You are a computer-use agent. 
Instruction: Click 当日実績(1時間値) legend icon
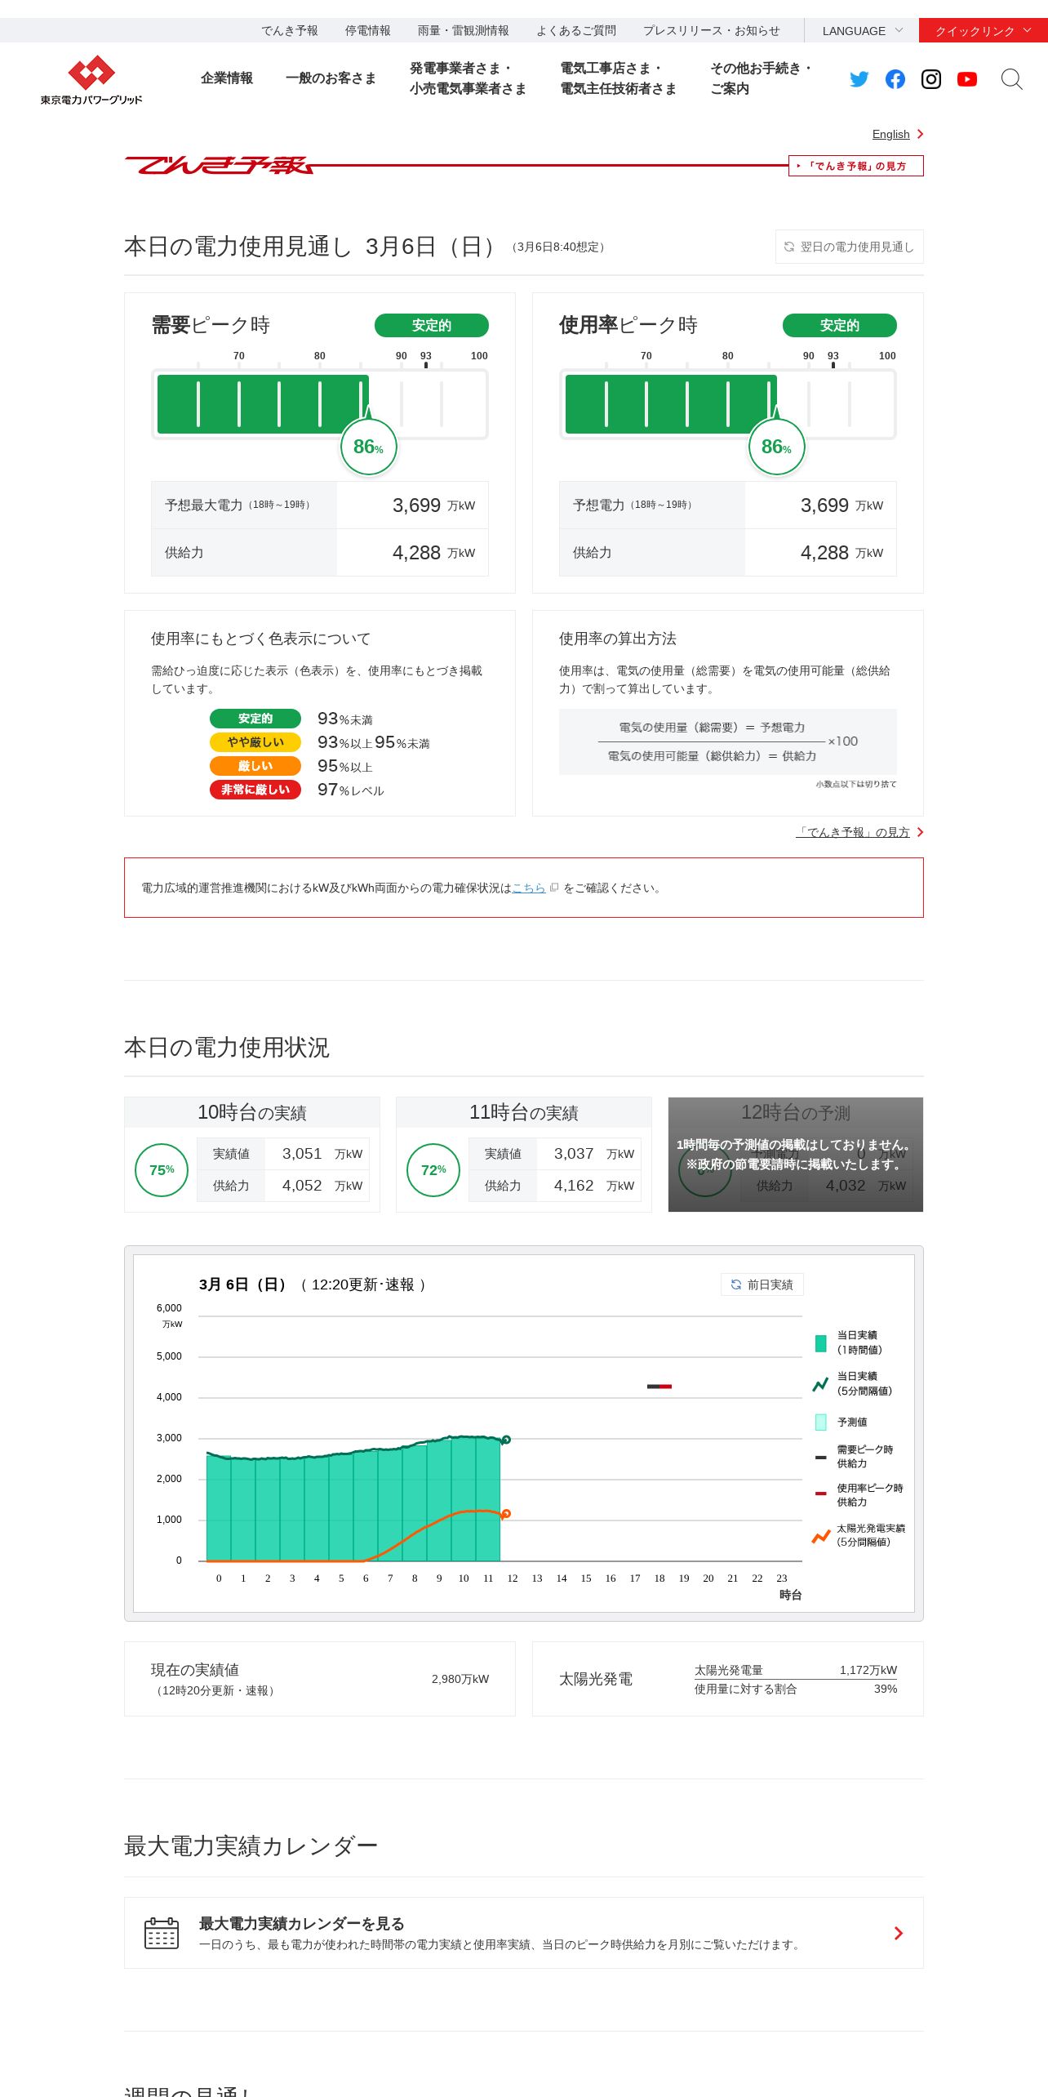(821, 1343)
